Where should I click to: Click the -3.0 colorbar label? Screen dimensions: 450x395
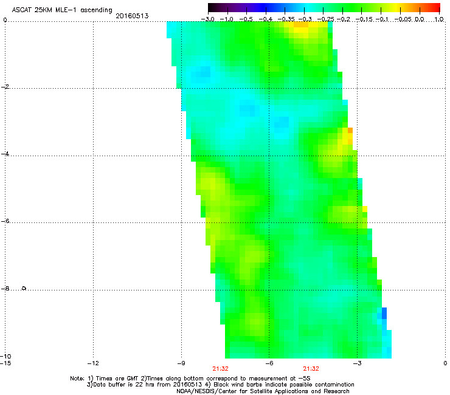click(x=207, y=19)
